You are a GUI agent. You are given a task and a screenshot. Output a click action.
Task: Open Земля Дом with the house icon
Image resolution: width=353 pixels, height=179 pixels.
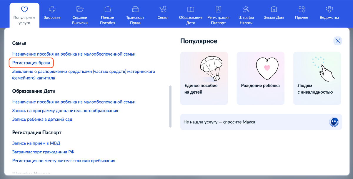[274, 9]
